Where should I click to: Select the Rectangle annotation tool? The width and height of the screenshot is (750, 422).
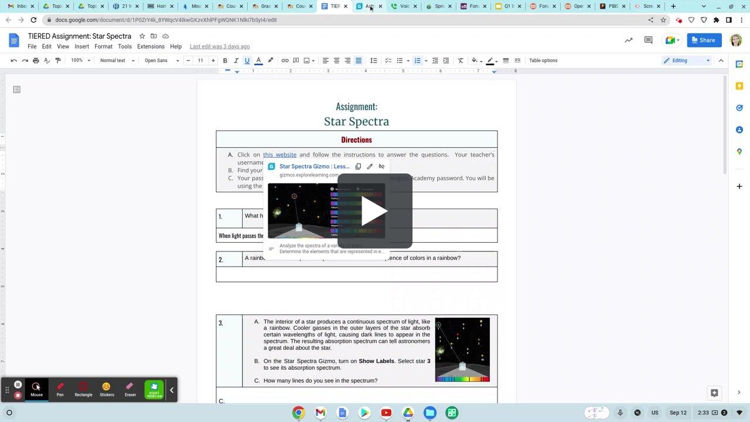[83, 387]
